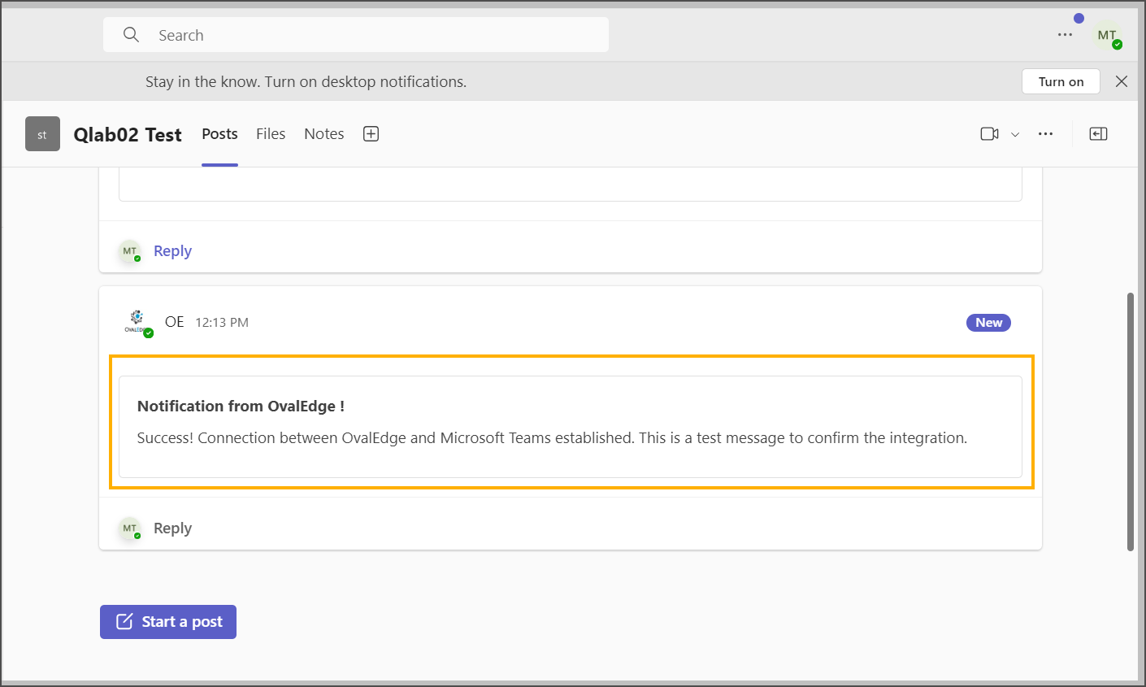Open the Files tab

point(271,134)
